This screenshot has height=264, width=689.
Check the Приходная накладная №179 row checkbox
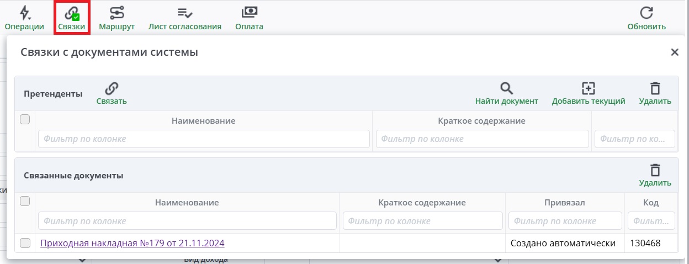point(25,243)
